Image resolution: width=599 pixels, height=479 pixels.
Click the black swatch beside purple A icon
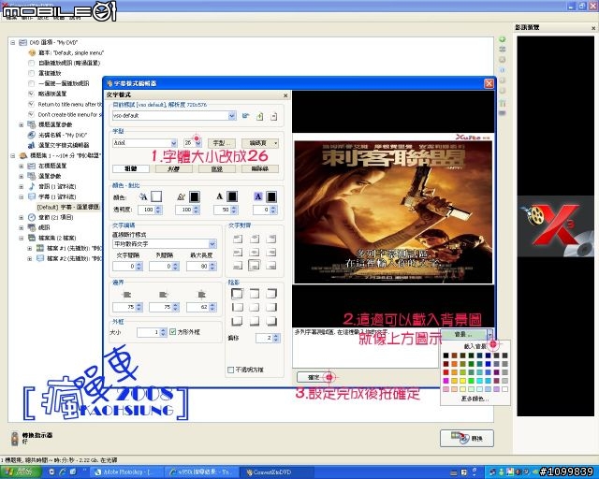pyautogui.click(x=271, y=196)
